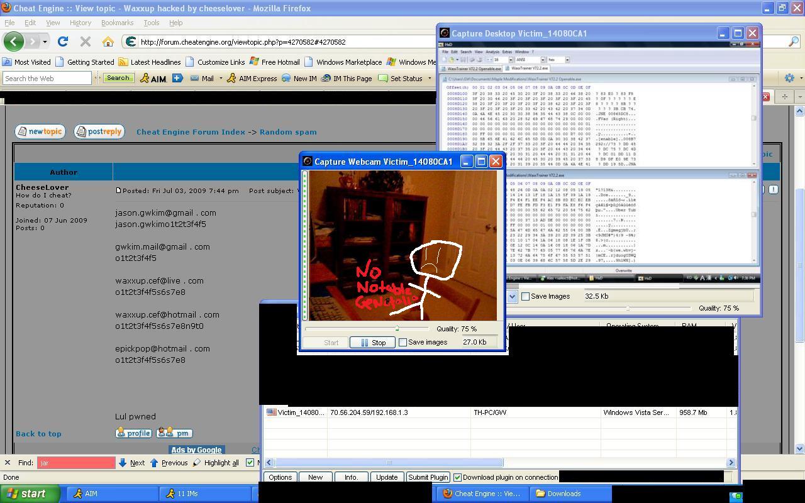Open the Help menu
805x503 pixels.
175,23
